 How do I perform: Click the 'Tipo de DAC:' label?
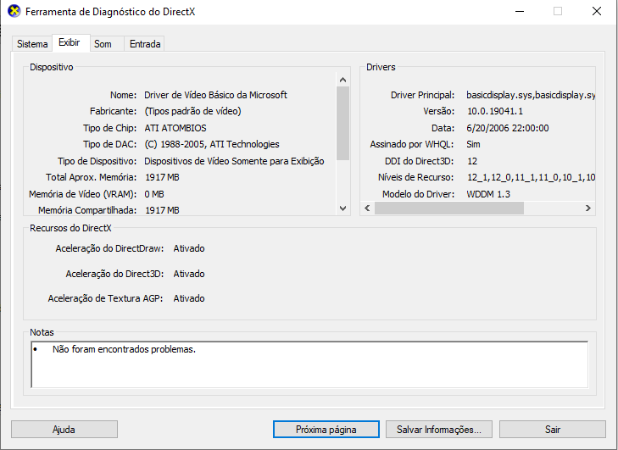(x=109, y=144)
